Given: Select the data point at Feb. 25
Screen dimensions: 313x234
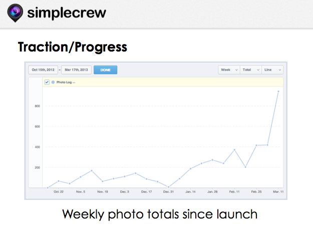Looking at the screenshot, I should tap(256, 145).
